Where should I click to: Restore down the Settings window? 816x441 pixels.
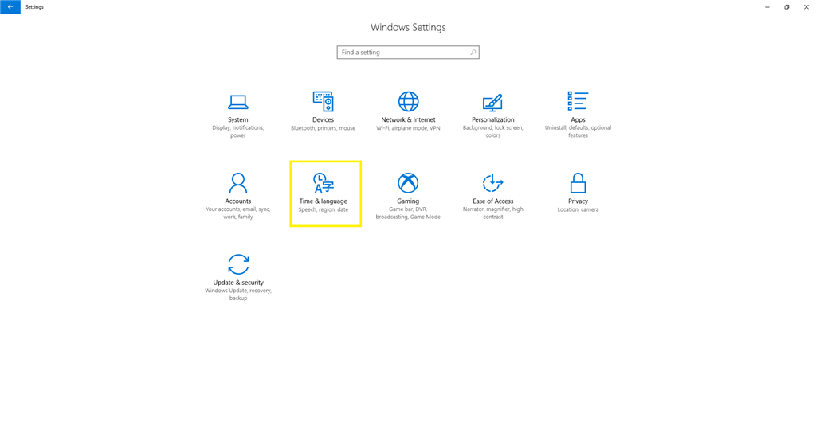point(787,6)
